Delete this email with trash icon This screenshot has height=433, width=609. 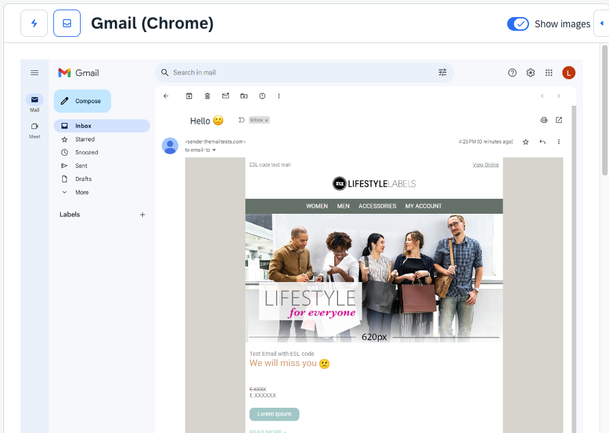(x=207, y=96)
